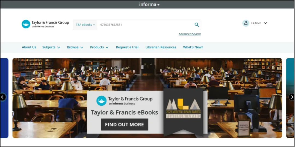Click the user avatar icon
Viewport: 295px width, 147px height.
pyautogui.click(x=246, y=23)
